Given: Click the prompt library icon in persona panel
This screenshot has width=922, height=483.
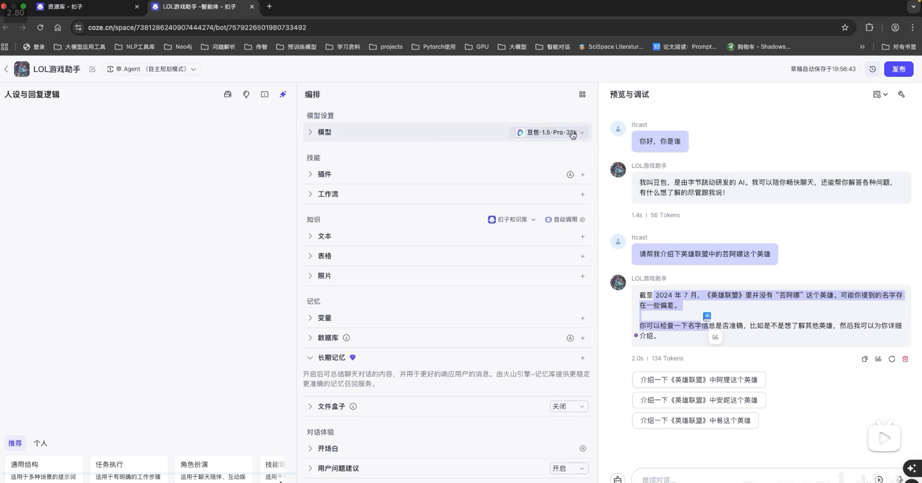Looking at the screenshot, I should click(x=227, y=94).
